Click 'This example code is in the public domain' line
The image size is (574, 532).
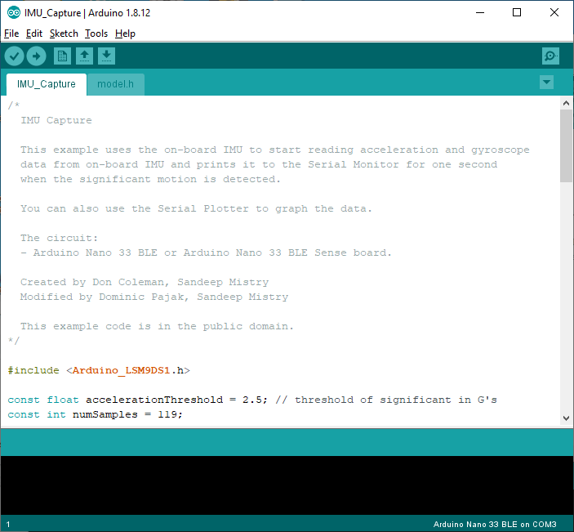pos(157,326)
